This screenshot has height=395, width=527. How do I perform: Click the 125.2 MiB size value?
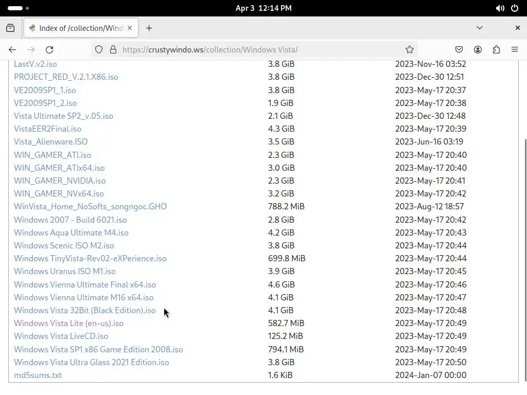coord(285,336)
